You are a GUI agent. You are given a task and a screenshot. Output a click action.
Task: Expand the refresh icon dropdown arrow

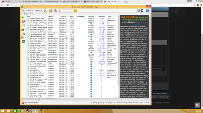[145, 10]
